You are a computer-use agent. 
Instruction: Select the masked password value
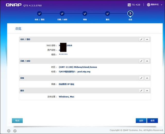pos(63,54)
